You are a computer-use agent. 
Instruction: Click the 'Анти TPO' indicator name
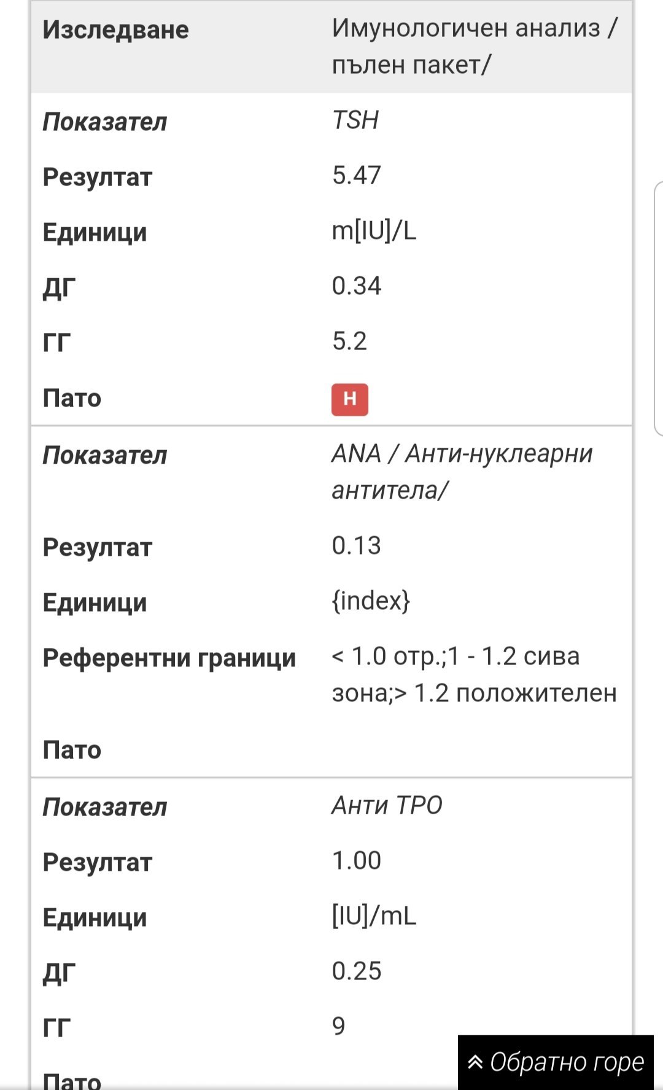[x=387, y=806]
